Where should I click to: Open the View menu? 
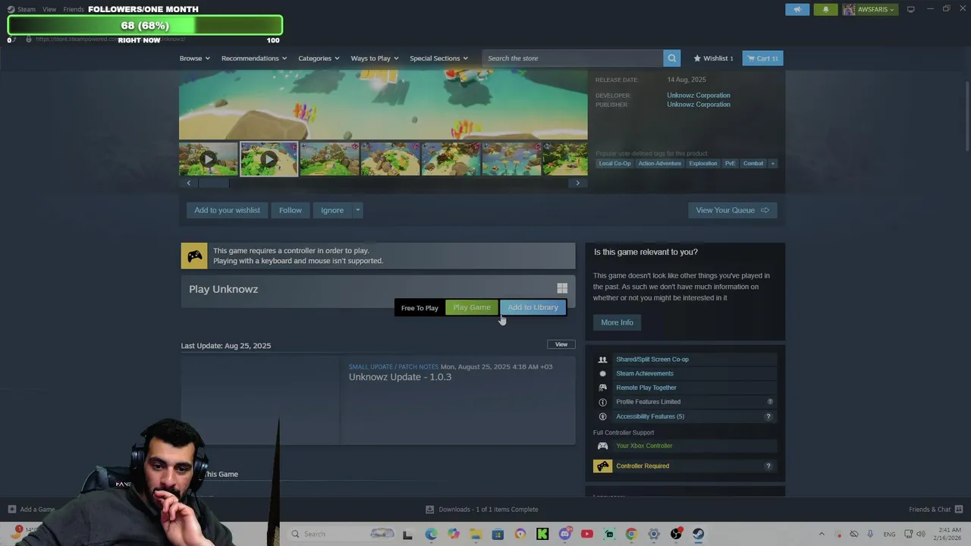point(49,9)
